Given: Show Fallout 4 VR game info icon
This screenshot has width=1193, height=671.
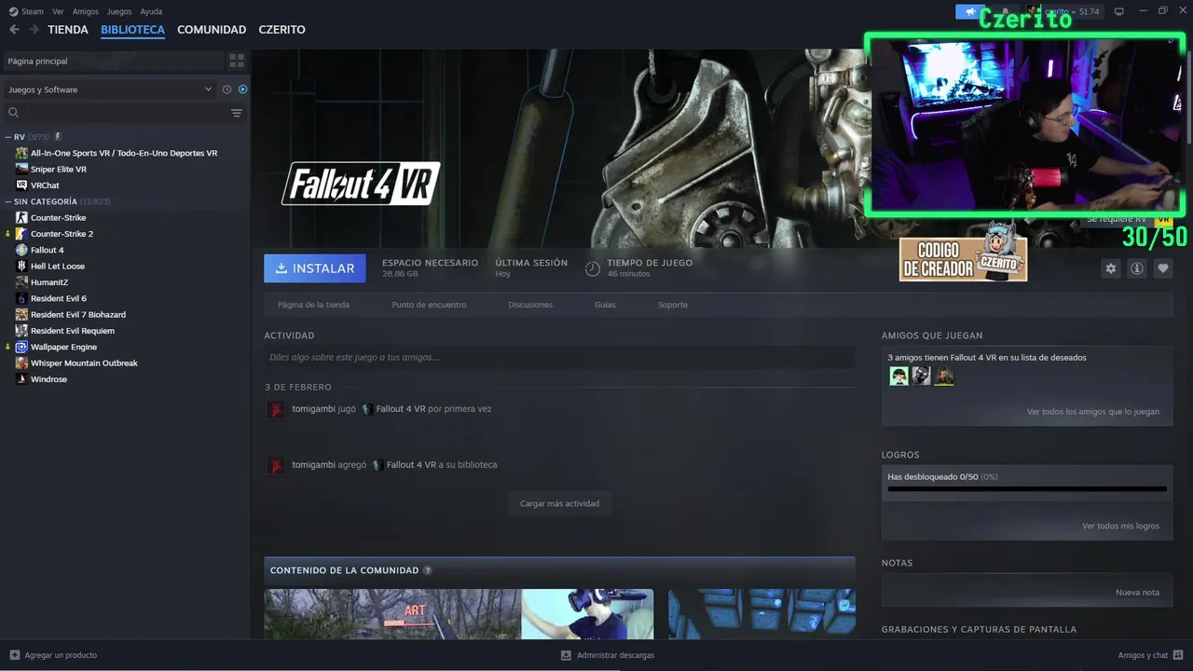Looking at the screenshot, I should pos(1136,268).
